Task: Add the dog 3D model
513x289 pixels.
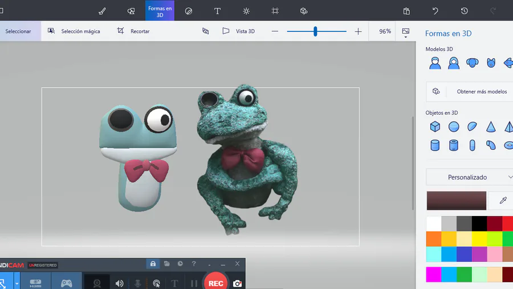Action: pyautogui.click(x=472, y=63)
